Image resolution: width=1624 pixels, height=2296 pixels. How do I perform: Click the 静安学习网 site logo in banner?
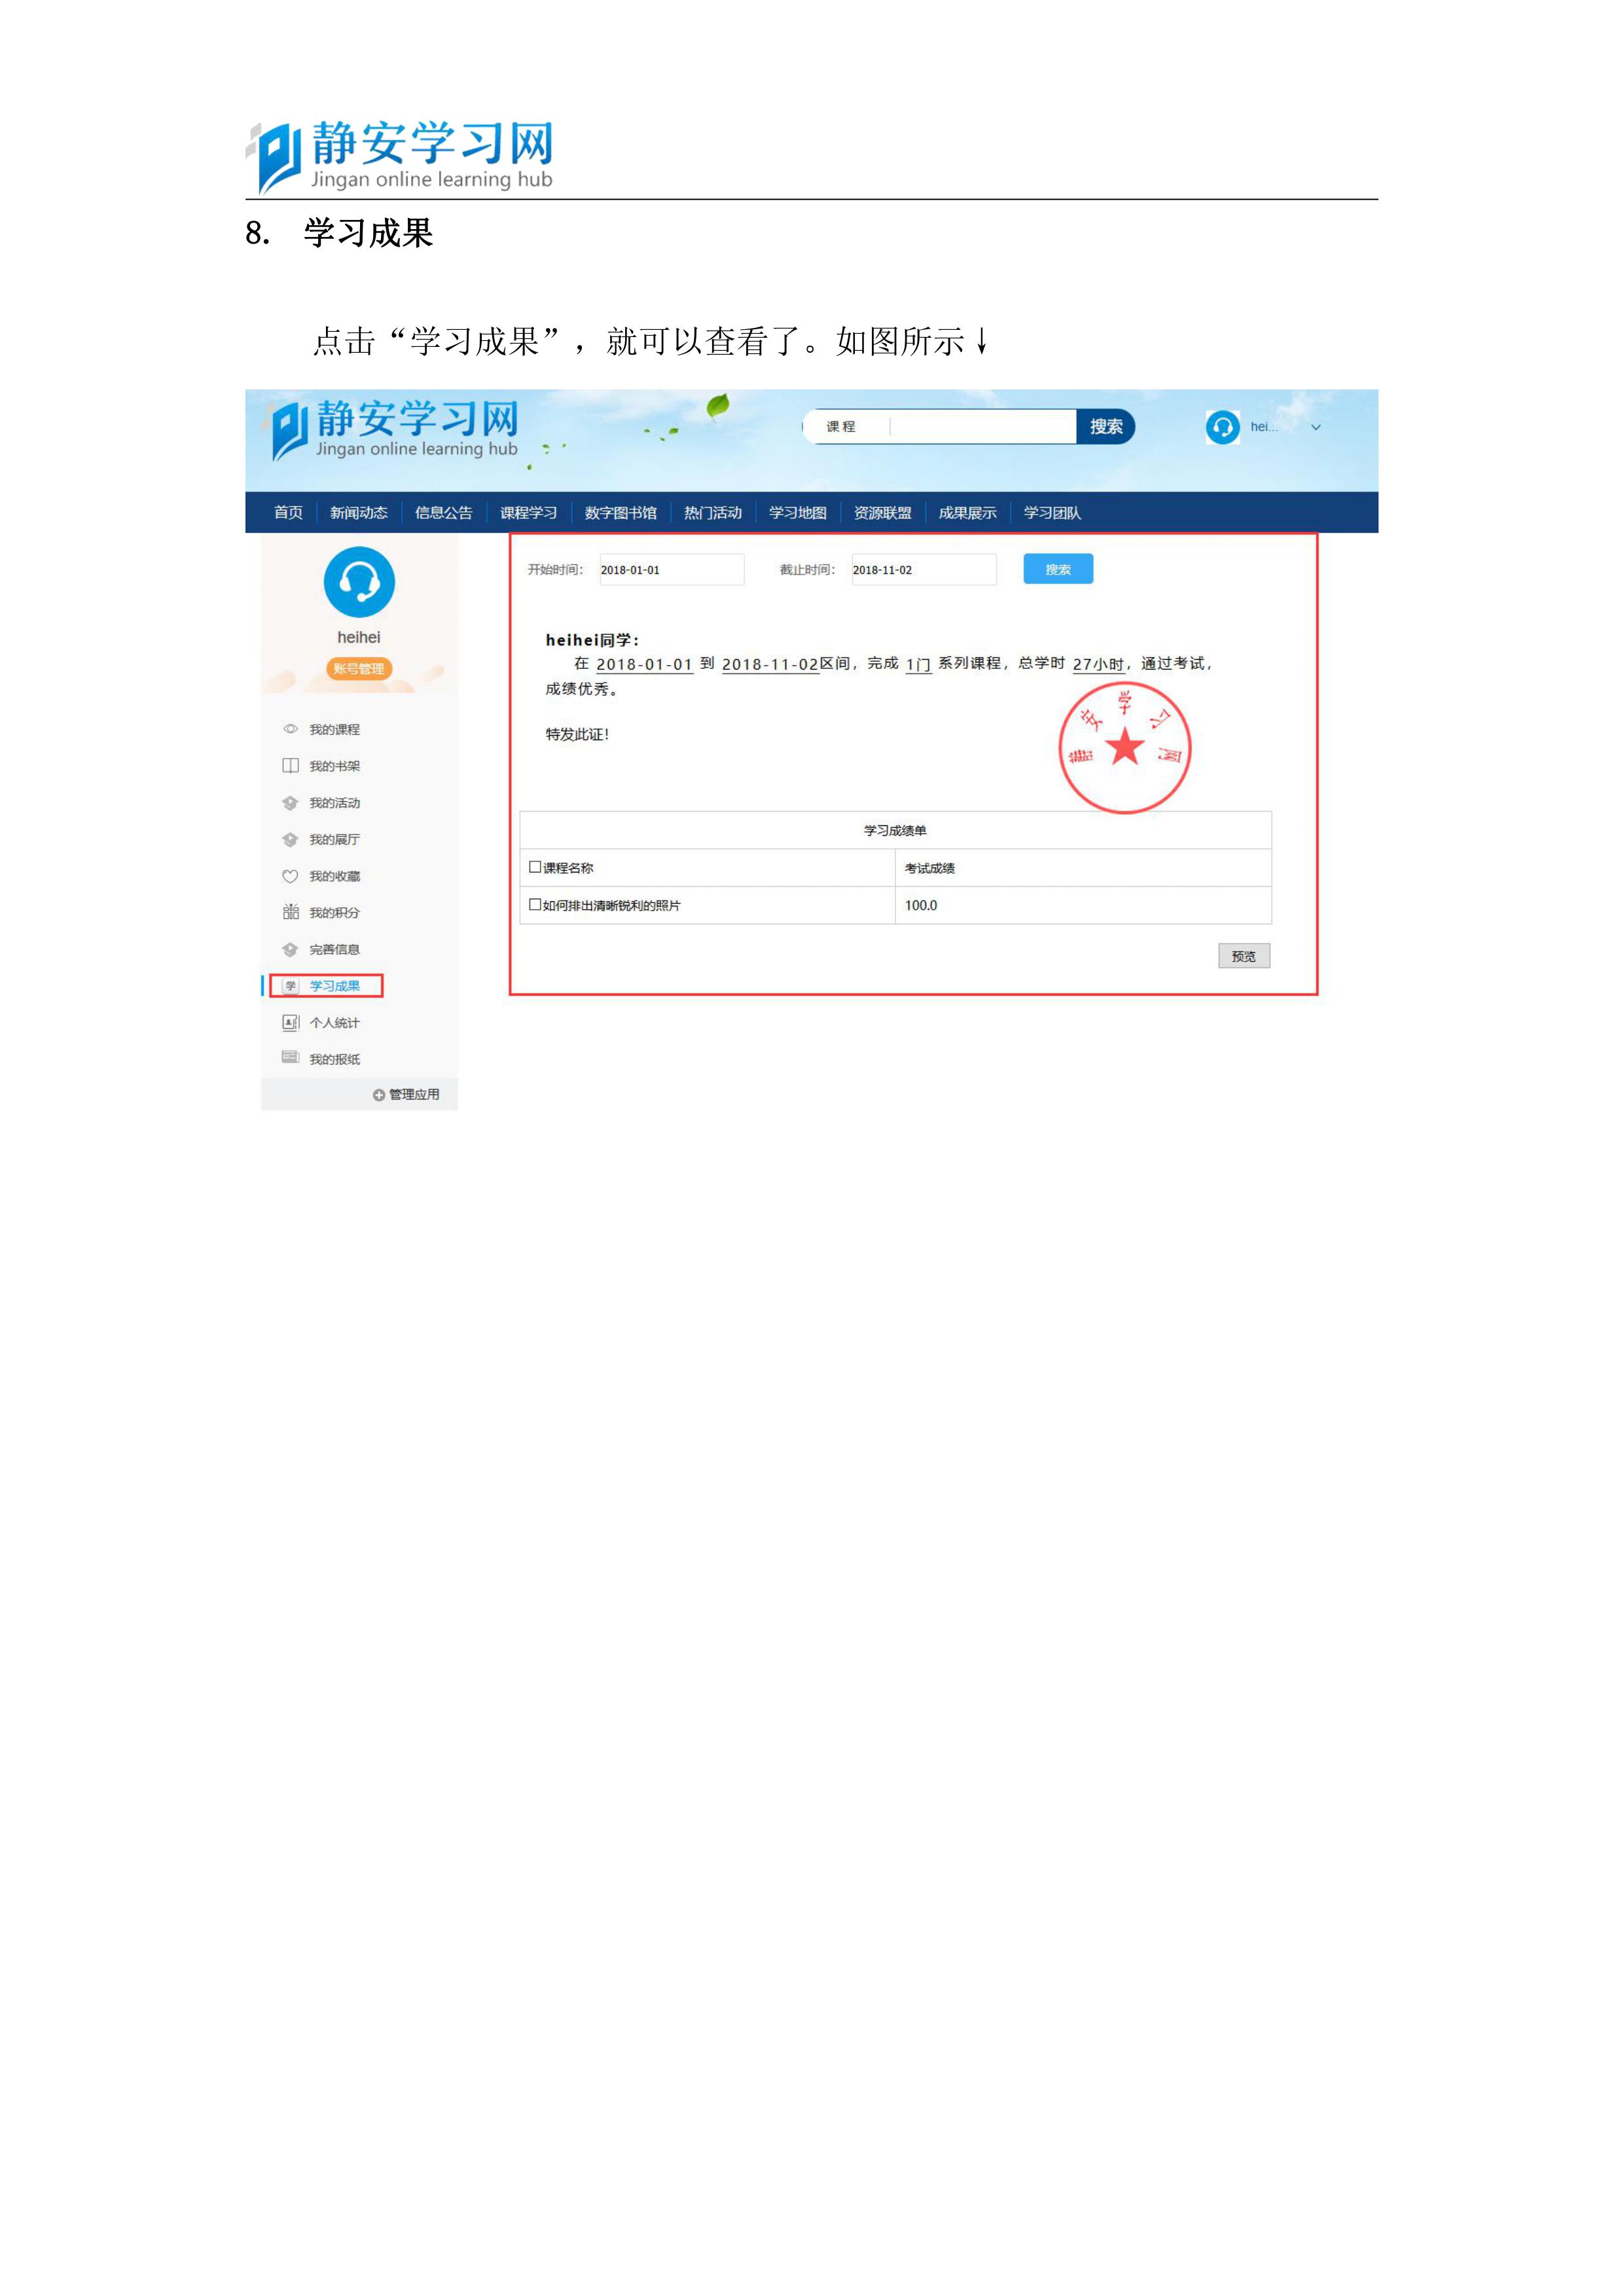[396, 430]
